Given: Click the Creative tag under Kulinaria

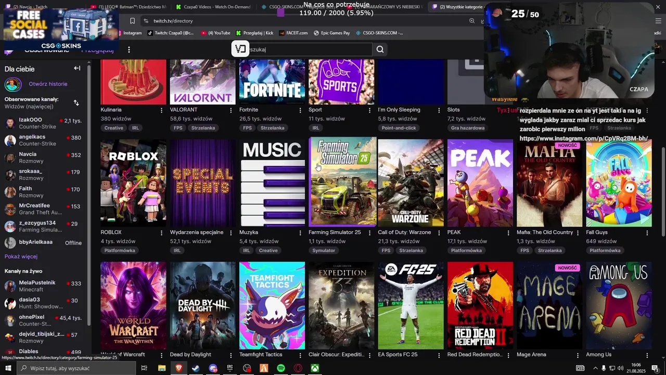Looking at the screenshot, I should pyautogui.click(x=114, y=128).
